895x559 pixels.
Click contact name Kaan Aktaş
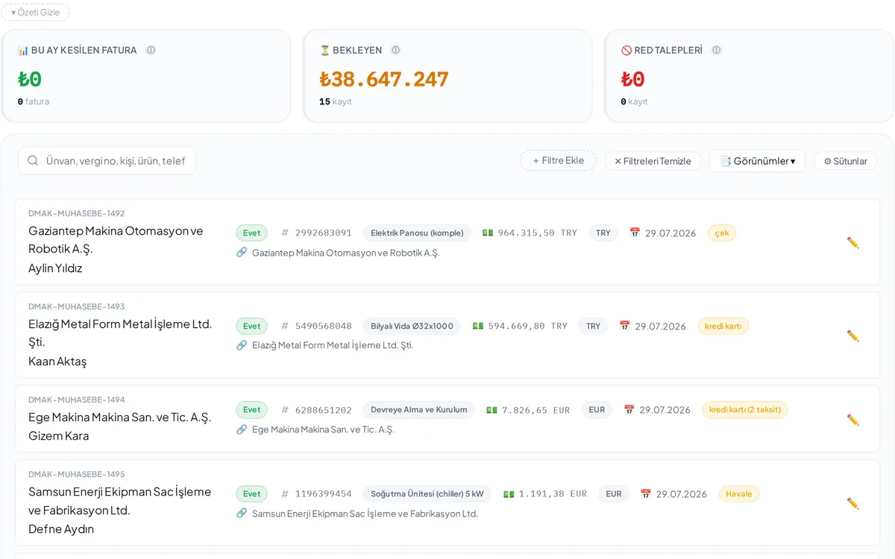pyautogui.click(x=57, y=361)
